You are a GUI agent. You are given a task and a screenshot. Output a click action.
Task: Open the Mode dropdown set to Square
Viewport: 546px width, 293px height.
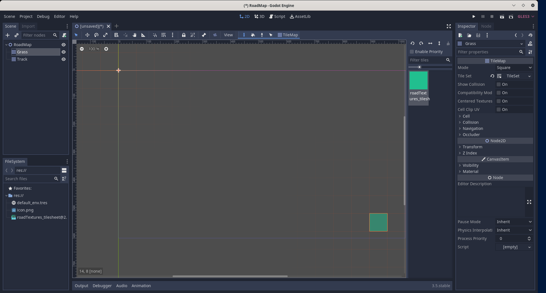514,68
